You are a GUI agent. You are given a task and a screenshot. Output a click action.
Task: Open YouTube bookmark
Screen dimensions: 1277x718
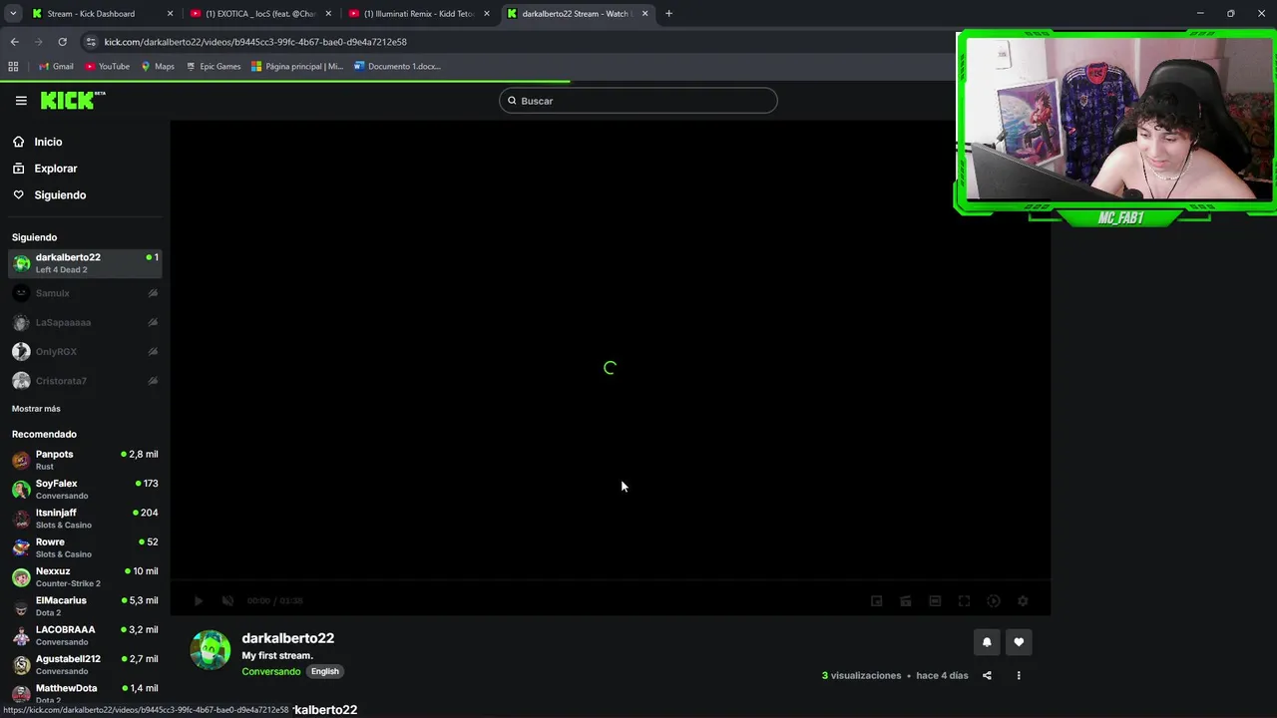(107, 67)
